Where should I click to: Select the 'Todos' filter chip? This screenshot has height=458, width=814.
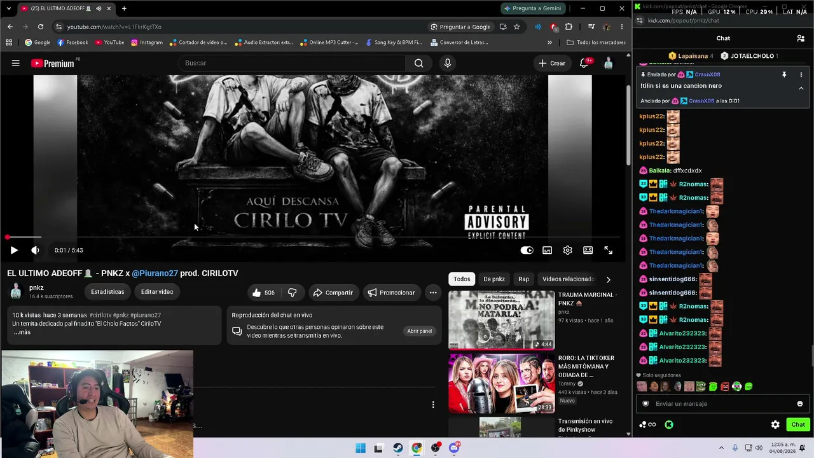point(462,279)
